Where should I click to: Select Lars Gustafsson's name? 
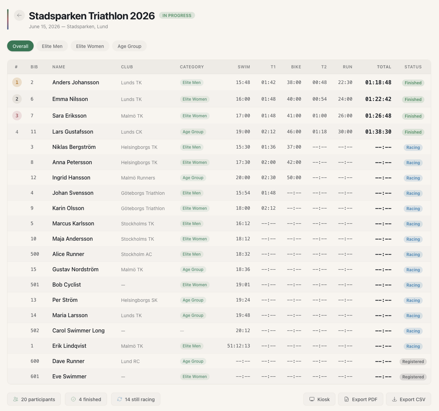[x=73, y=132]
